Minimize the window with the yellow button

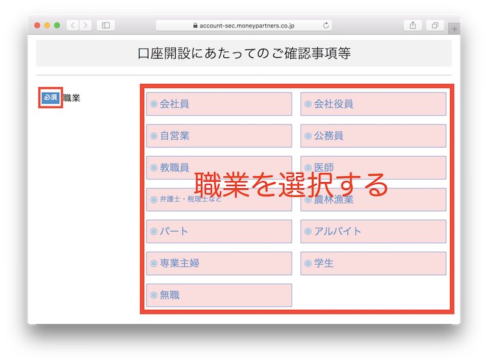(x=47, y=25)
